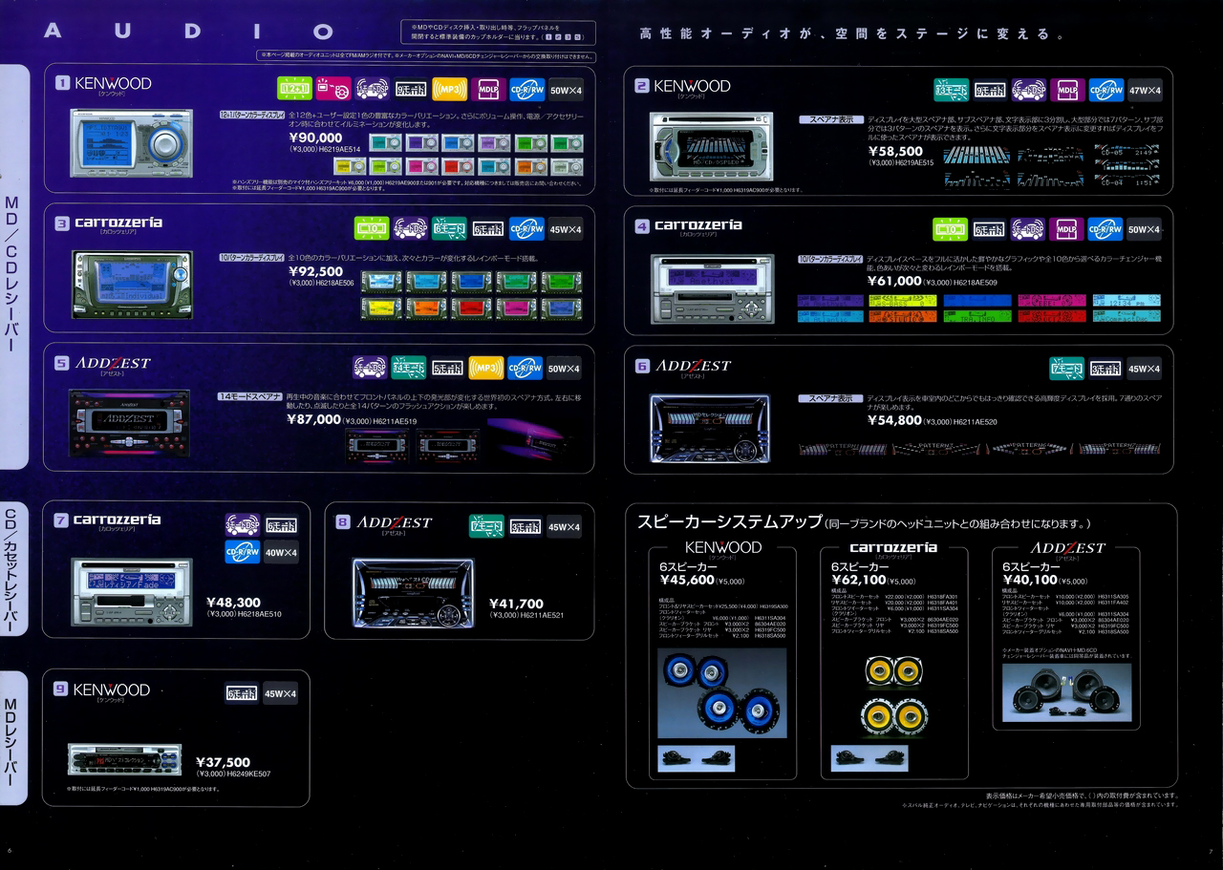
Task: Click the orange MP3 badge on Addzest item 5
Action: click(486, 368)
